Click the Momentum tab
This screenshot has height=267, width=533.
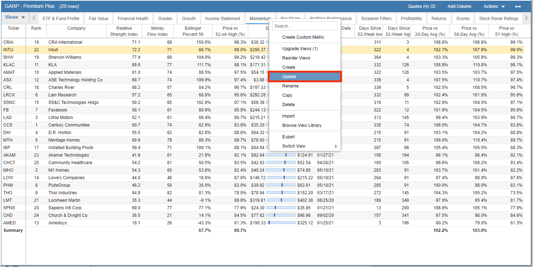click(260, 19)
